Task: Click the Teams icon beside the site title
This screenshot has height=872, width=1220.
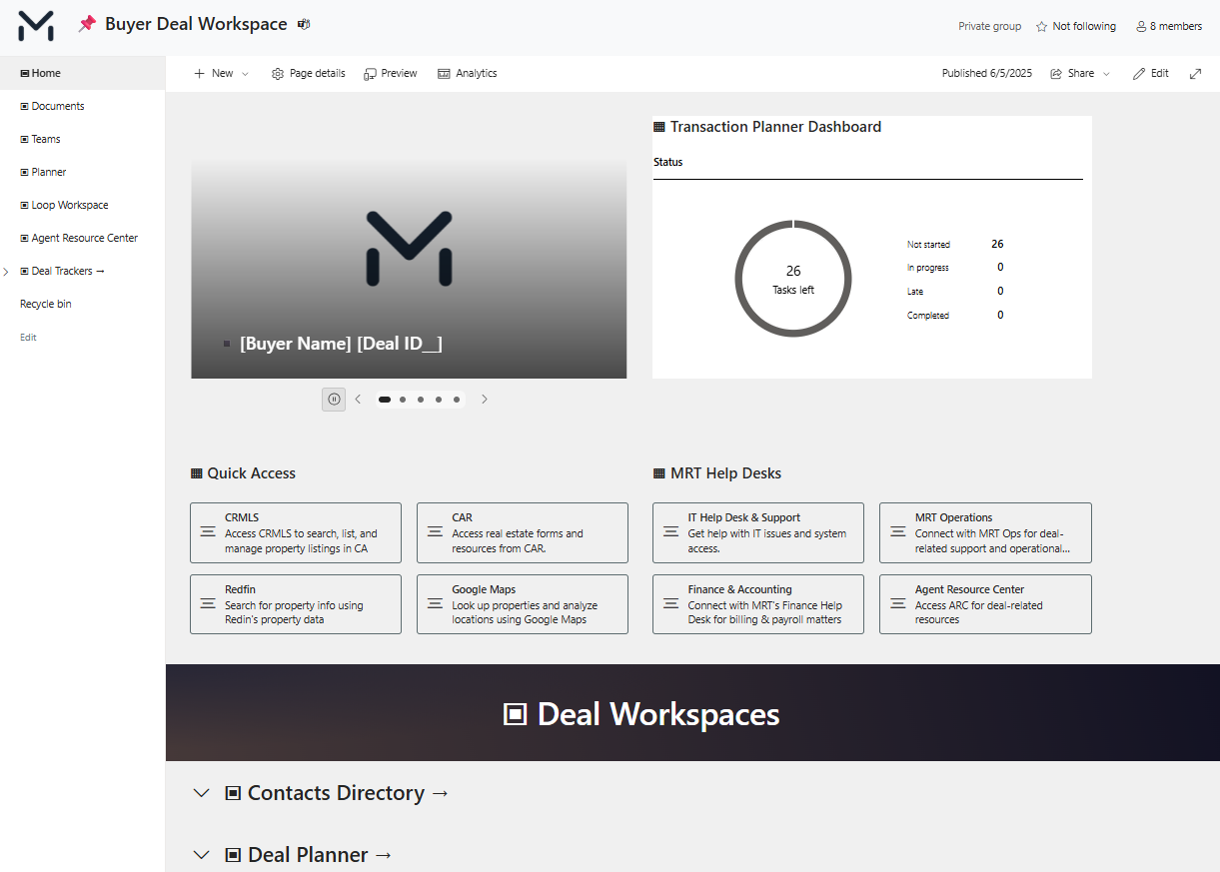Action: tap(304, 24)
